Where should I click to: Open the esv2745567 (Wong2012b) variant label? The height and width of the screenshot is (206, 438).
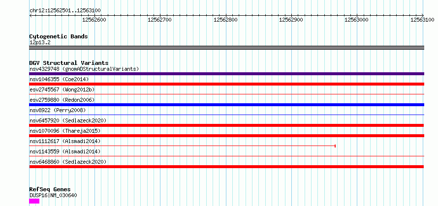pos(62,89)
